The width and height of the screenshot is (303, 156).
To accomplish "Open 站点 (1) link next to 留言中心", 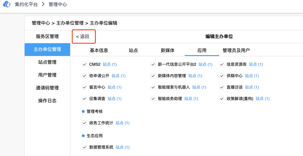I will [x=114, y=87].
